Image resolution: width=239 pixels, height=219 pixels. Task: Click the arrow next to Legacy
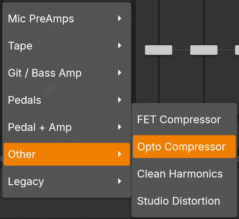[x=120, y=181]
